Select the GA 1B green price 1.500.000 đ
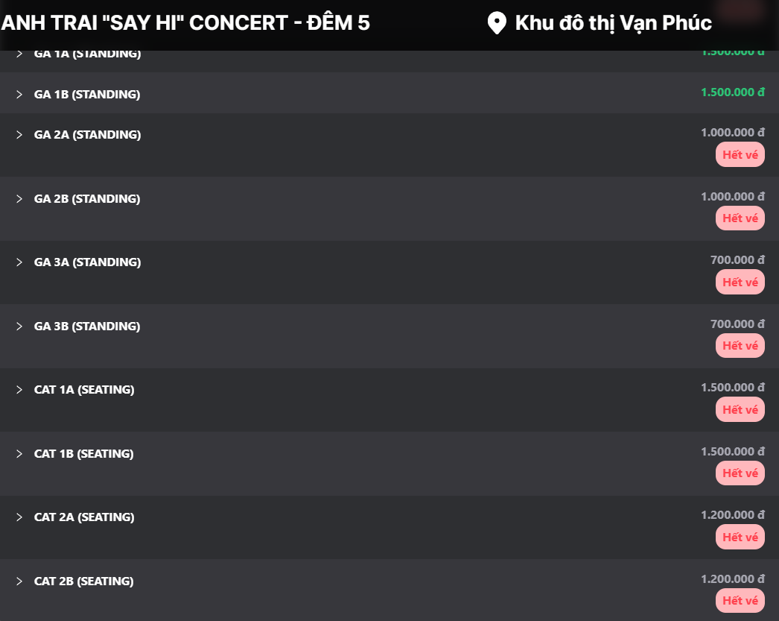 pyautogui.click(x=732, y=92)
